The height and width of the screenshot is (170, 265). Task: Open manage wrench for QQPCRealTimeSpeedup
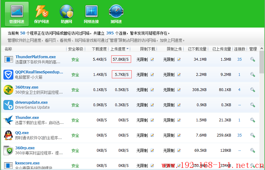(253, 74)
